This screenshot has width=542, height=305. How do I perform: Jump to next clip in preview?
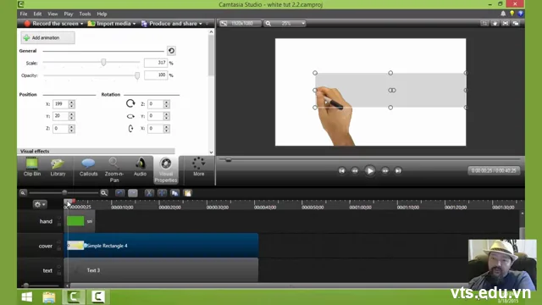(x=398, y=170)
